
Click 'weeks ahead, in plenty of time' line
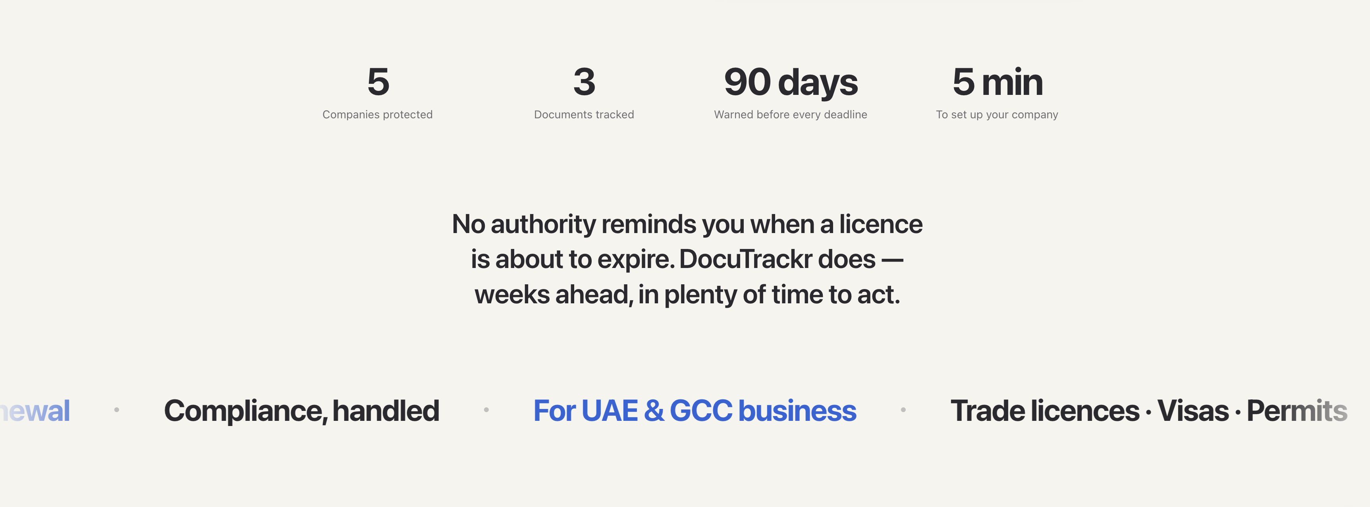(x=687, y=294)
